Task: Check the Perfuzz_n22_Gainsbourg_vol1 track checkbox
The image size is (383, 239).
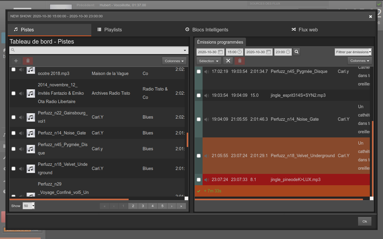Action: pyautogui.click(x=13, y=117)
